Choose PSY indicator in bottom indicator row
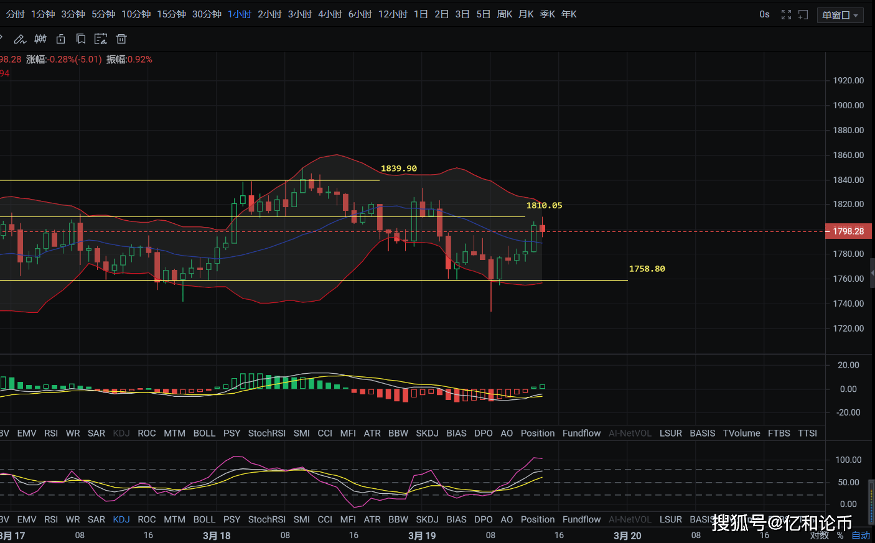 point(232,520)
